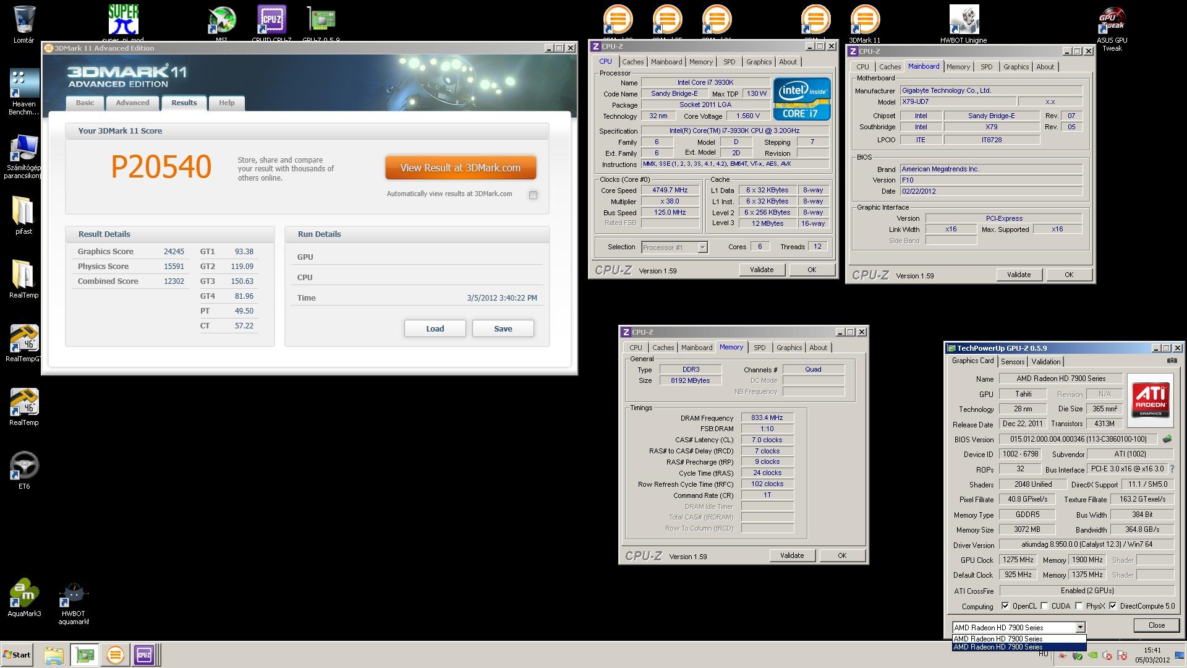Click Validate in the CPU-Z processor window
Viewport: 1187px width, 668px height.
tap(762, 270)
